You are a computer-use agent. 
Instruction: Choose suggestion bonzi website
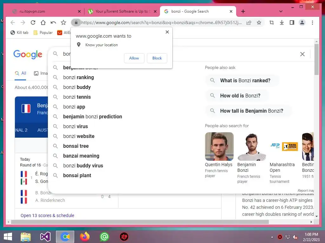[x=79, y=136]
